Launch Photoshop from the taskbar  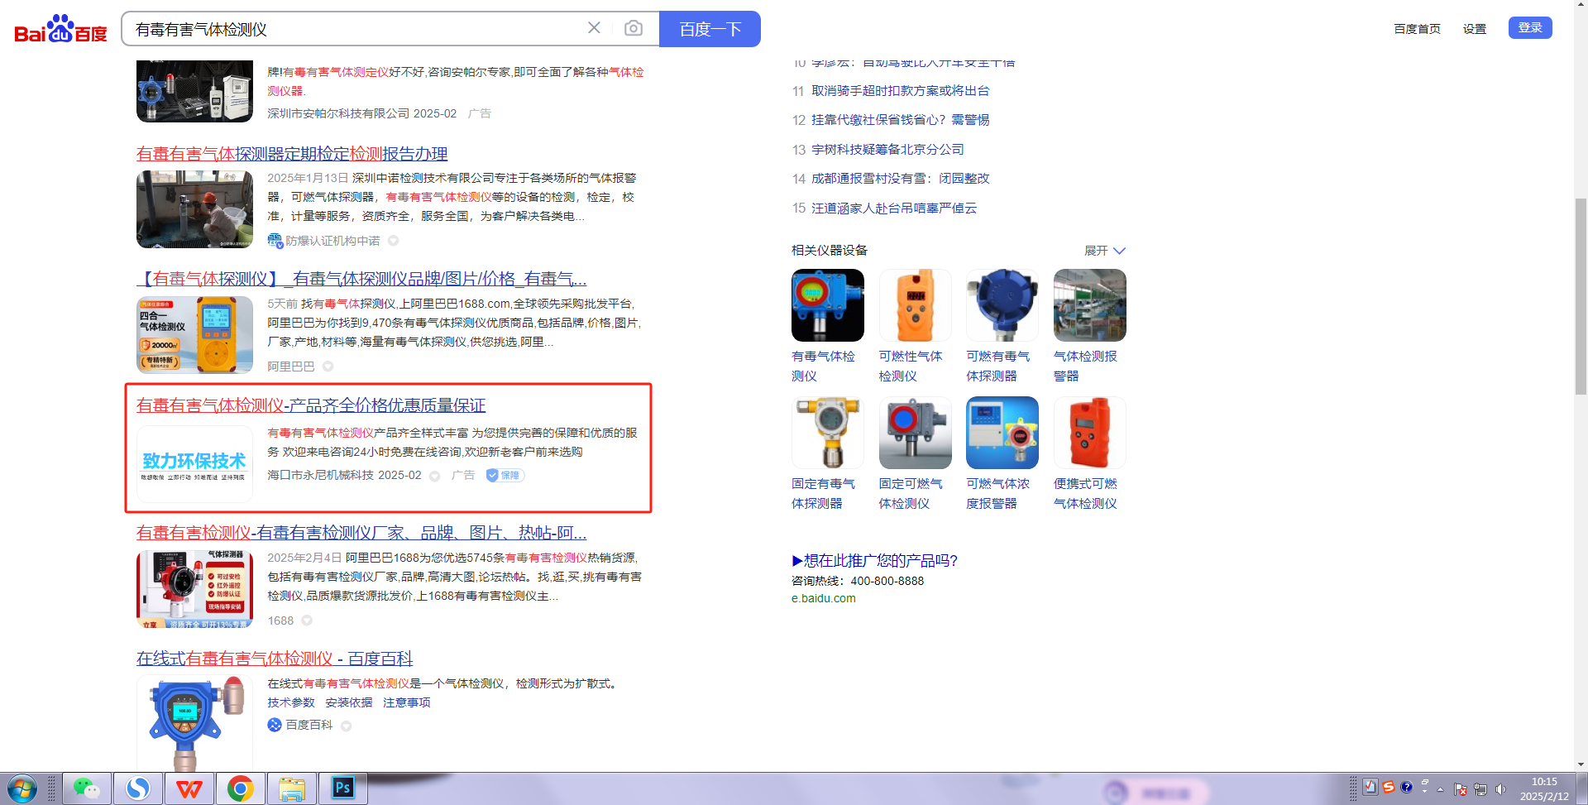[342, 788]
